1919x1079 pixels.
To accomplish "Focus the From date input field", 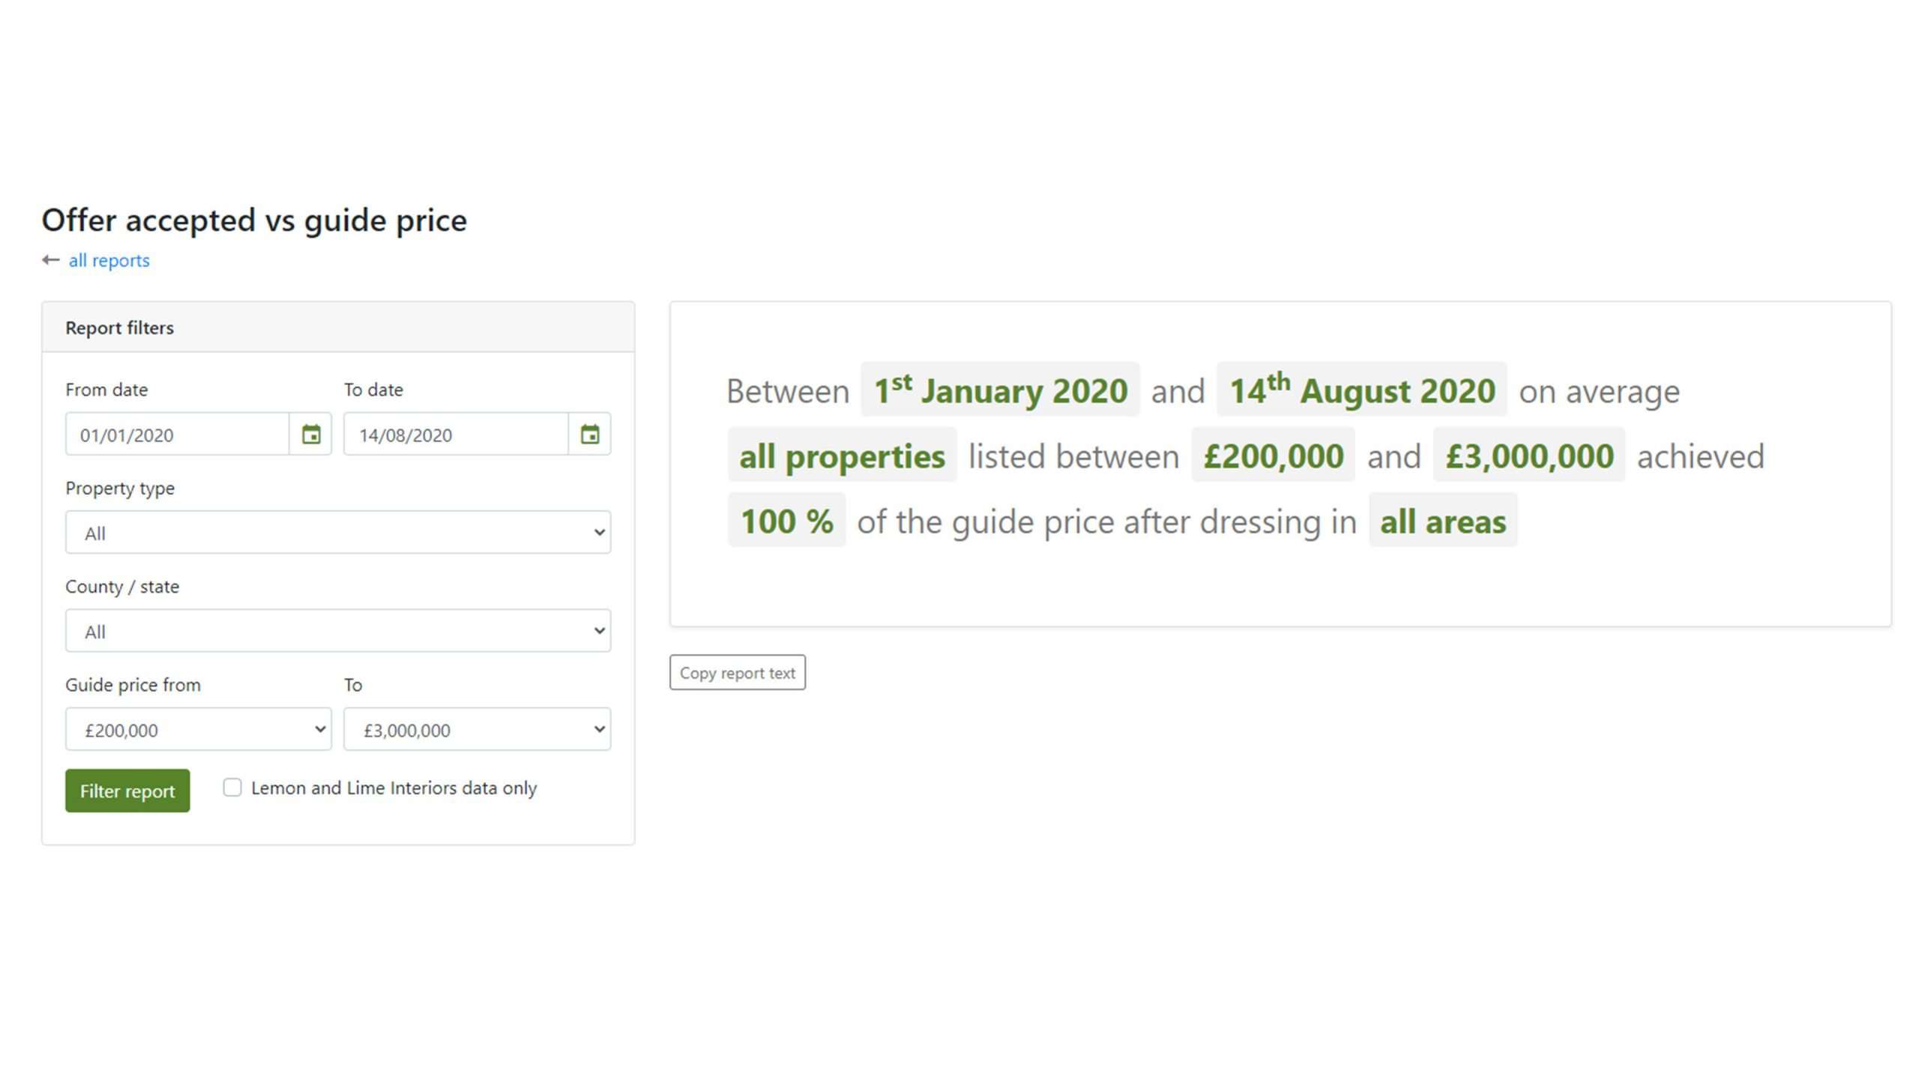I will [178, 434].
